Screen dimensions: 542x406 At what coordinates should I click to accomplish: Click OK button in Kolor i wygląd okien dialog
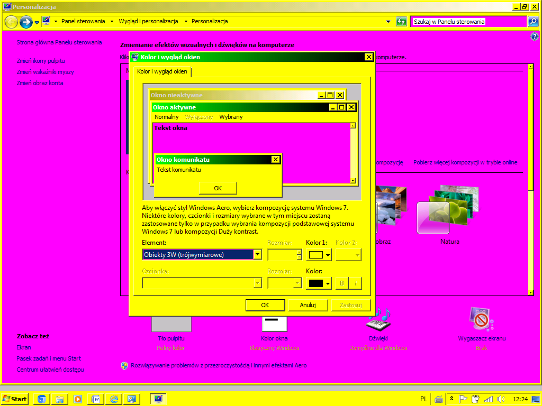(265, 305)
